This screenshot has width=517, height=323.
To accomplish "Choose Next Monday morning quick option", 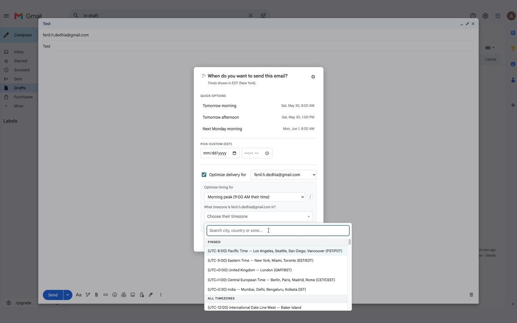I will [258, 129].
